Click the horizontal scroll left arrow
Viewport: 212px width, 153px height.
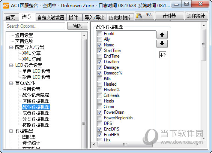pyautogui.click(x=94, y=144)
